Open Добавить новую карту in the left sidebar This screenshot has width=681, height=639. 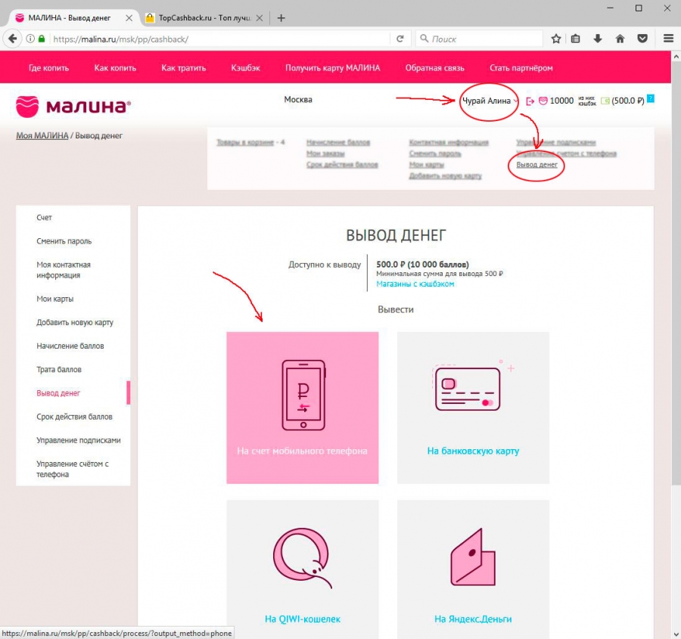75,323
